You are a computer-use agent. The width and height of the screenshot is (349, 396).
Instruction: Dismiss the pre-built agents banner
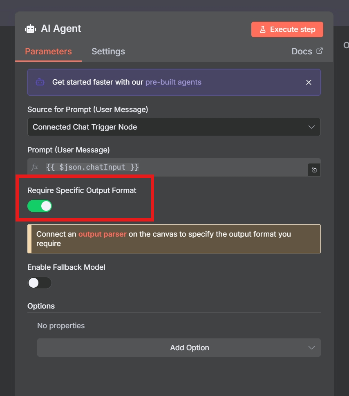[309, 82]
